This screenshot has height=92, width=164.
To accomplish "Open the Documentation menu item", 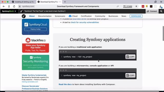I will (x=45, y=16).
